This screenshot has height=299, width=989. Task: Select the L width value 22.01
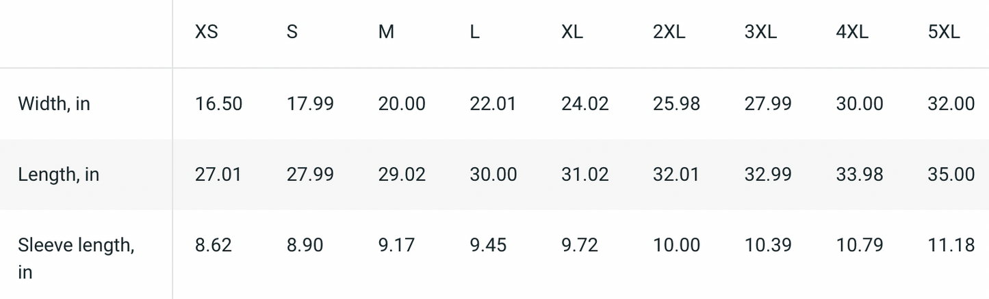click(493, 104)
